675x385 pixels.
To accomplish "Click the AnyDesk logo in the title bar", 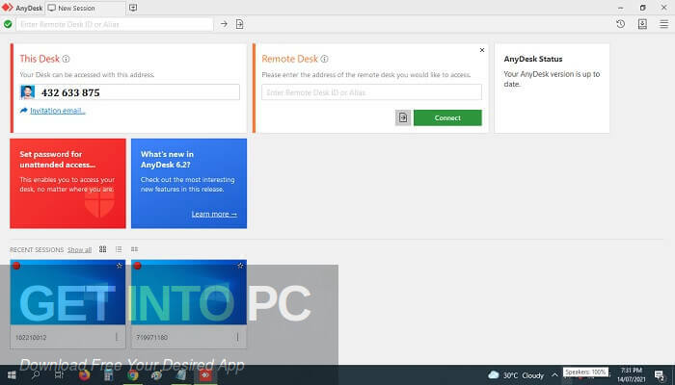I will click(x=8, y=8).
